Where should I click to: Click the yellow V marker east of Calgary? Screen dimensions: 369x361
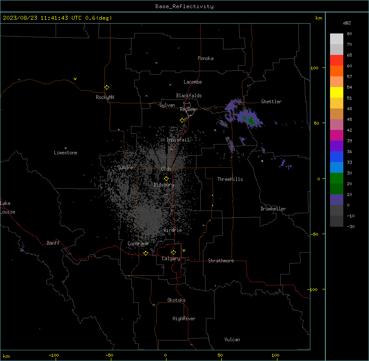click(184, 250)
